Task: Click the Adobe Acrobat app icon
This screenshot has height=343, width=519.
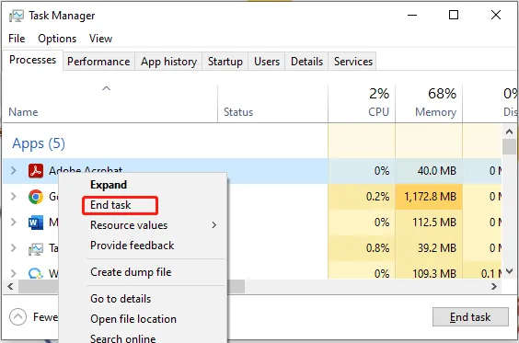Action: pos(36,171)
